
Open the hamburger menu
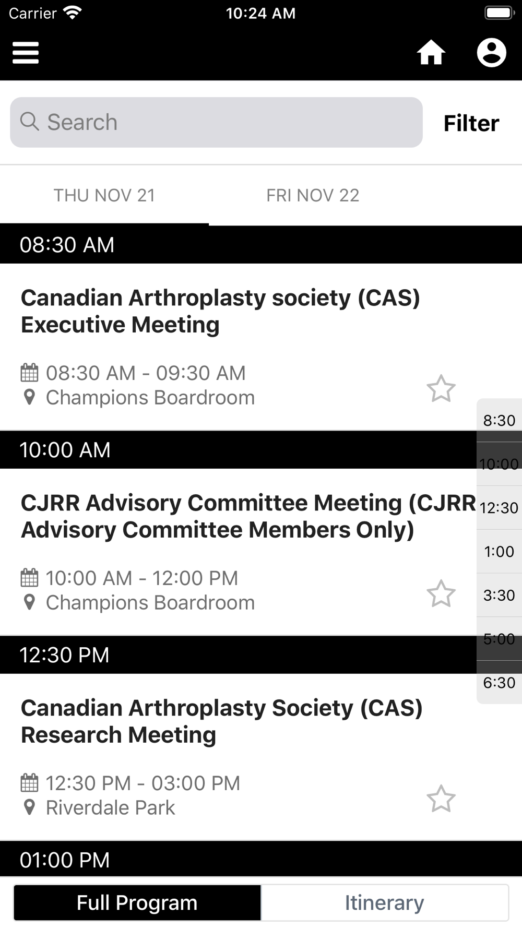26,53
